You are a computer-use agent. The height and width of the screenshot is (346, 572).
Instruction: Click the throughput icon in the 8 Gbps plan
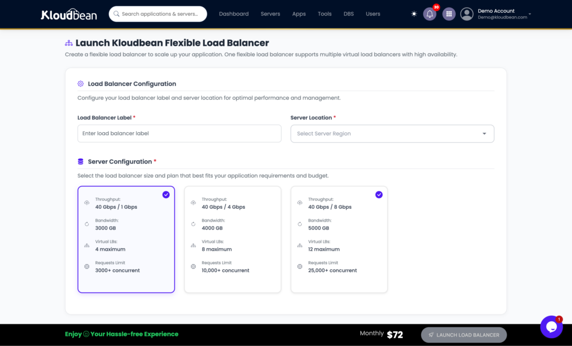pos(299,203)
